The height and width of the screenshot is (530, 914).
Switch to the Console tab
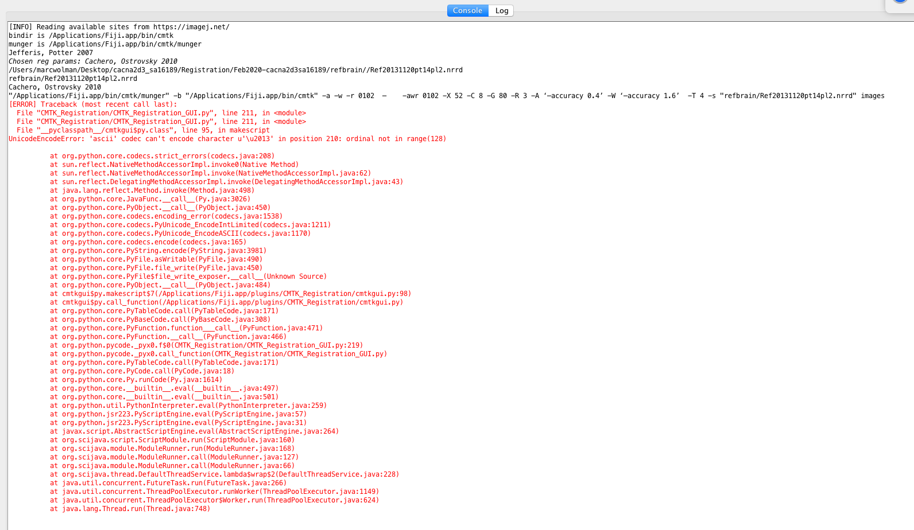(467, 11)
